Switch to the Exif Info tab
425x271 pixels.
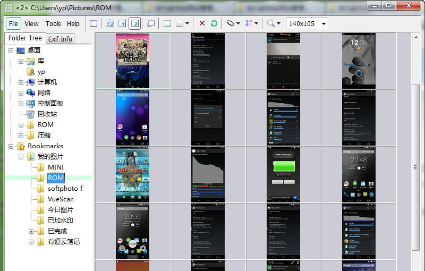coord(60,39)
